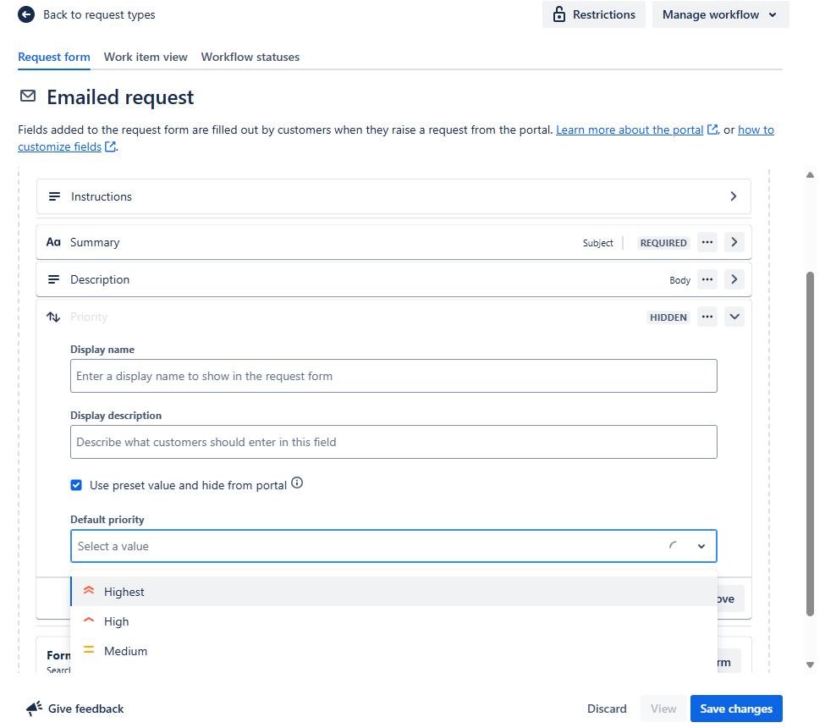The image size is (836, 728).
Task: Expand the Summary field chevron
Action: tap(734, 242)
